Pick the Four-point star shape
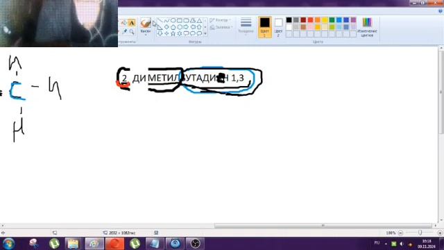 (166, 33)
